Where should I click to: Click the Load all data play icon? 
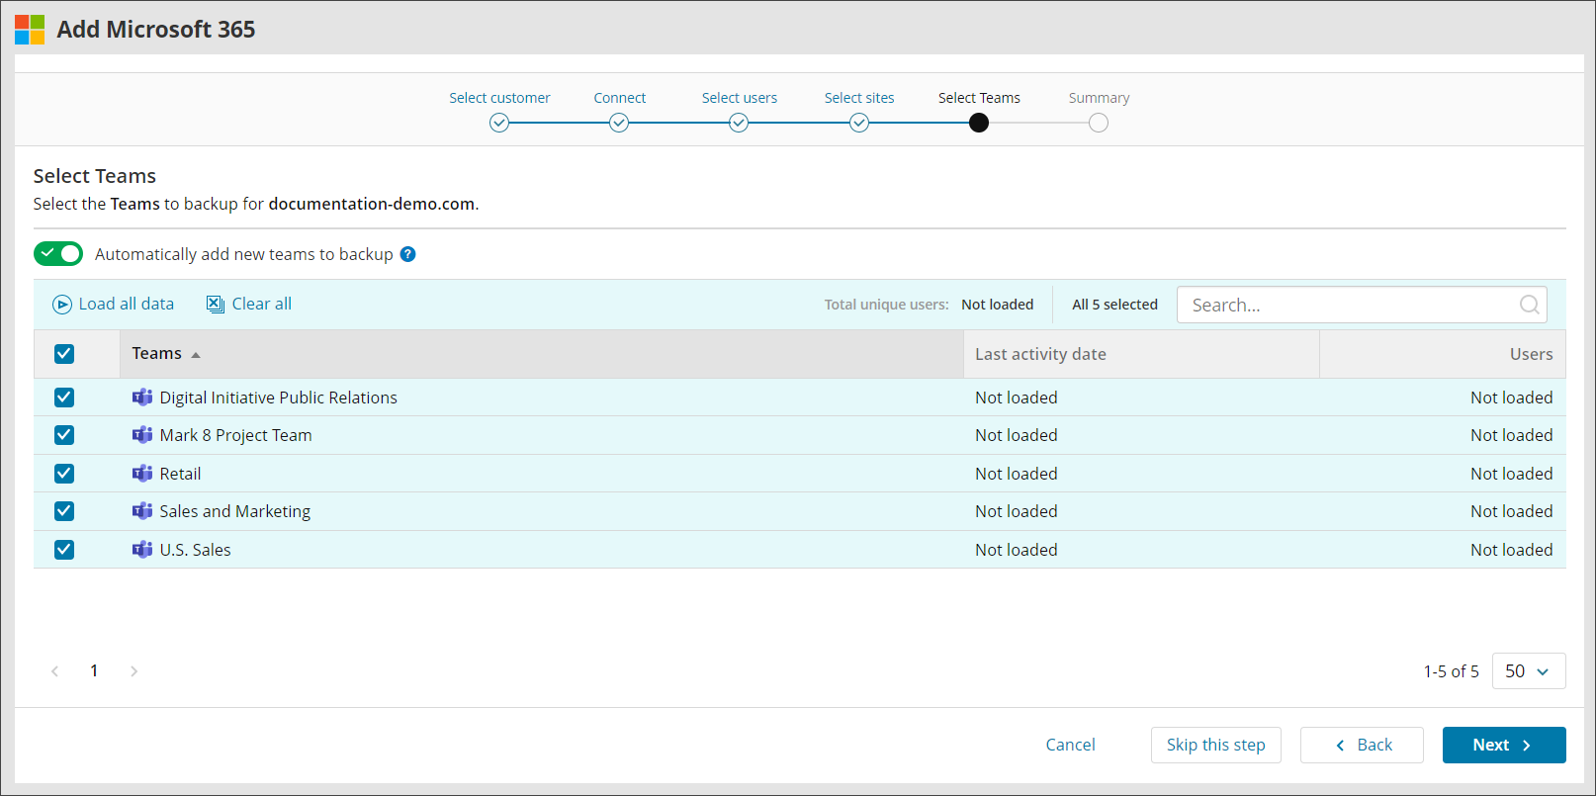[62, 305]
